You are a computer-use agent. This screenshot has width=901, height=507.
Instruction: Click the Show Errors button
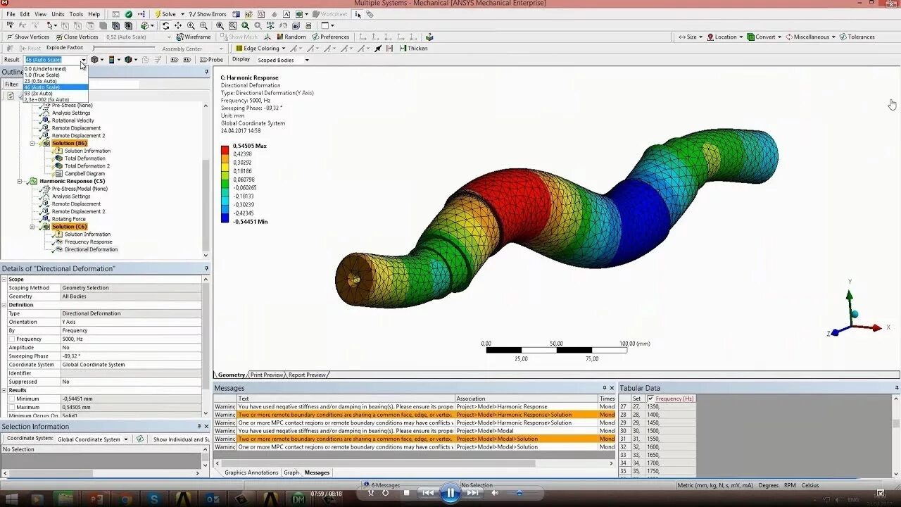point(207,14)
